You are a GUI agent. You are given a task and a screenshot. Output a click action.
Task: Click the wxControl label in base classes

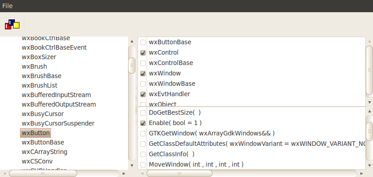click(x=164, y=52)
